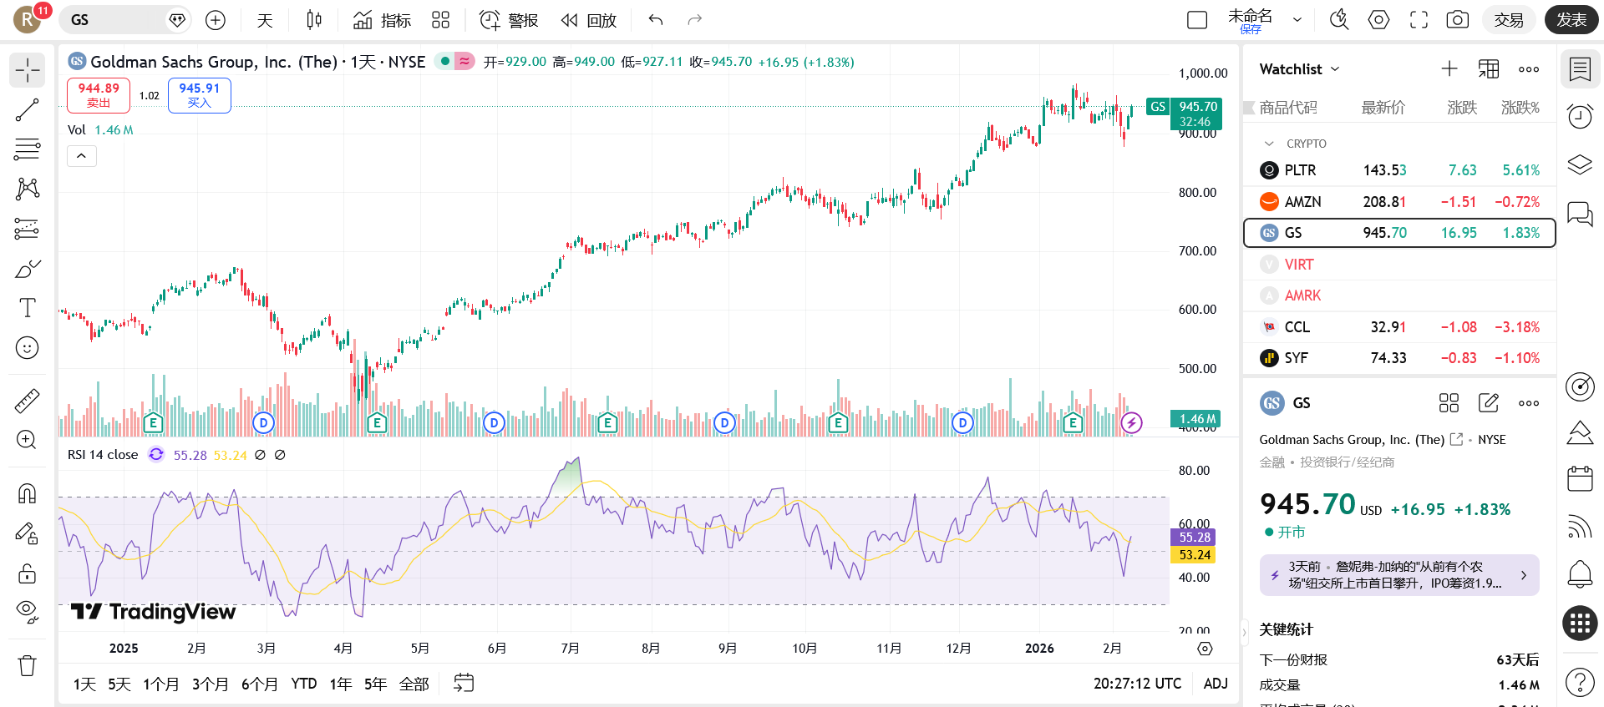
Task: Select PLTR in the watchlist
Action: (x=1399, y=170)
